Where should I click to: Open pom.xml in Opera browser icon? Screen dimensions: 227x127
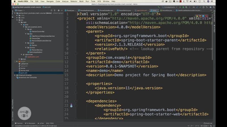click(x=207, y=16)
